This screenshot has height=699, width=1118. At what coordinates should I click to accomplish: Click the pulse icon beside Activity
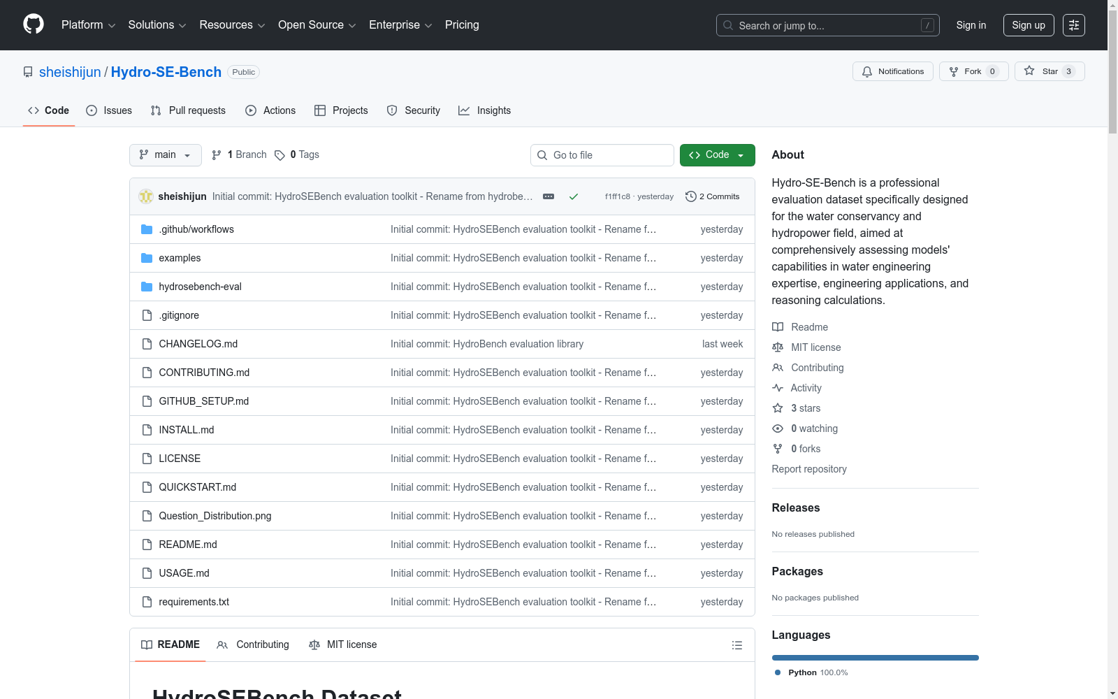tap(778, 388)
